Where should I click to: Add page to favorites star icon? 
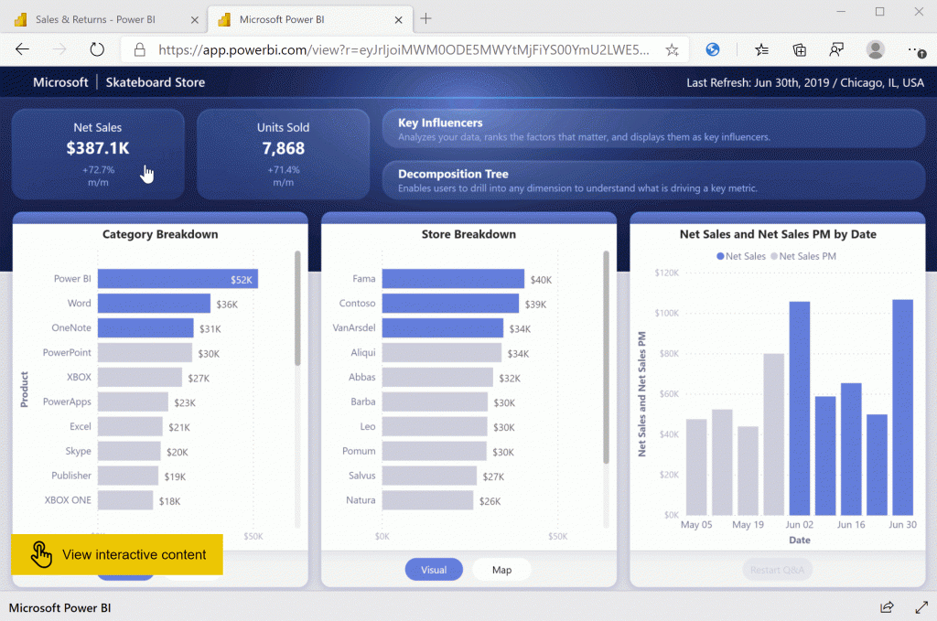(x=672, y=50)
